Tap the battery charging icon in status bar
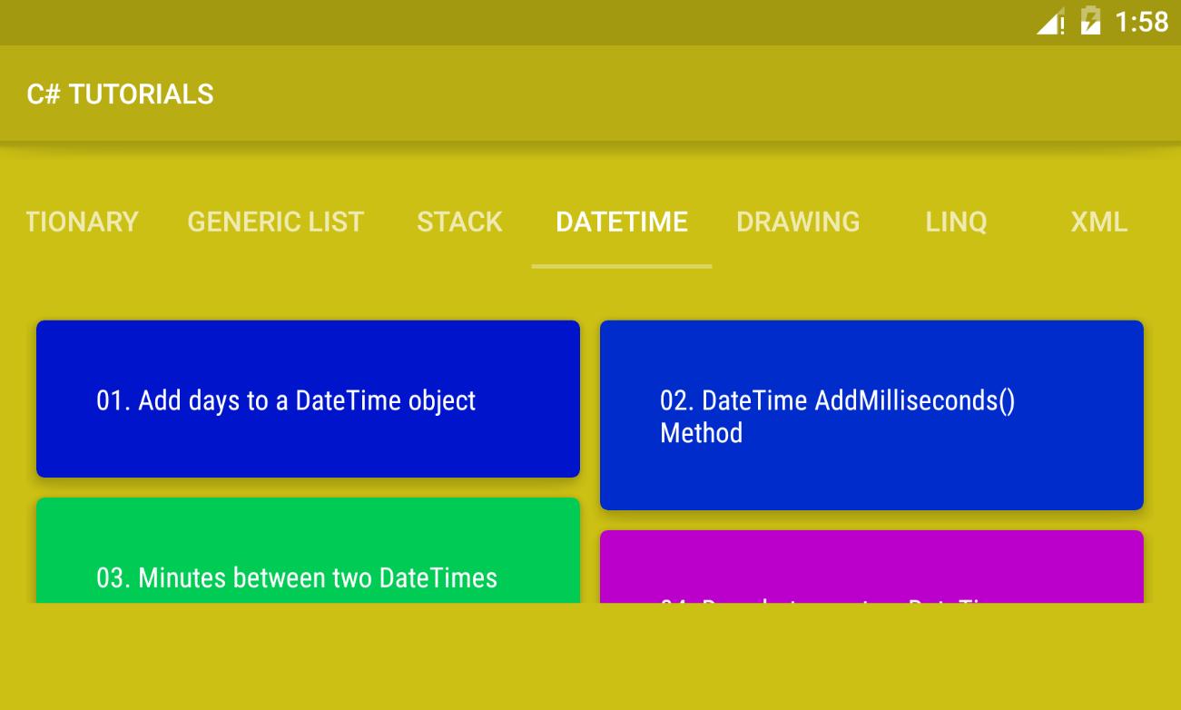This screenshot has width=1181, height=710. click(x=1090, y=22)
